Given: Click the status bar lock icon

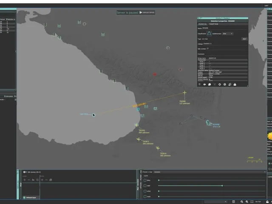Looking at the screenshot, I should [x=267, y=201].
